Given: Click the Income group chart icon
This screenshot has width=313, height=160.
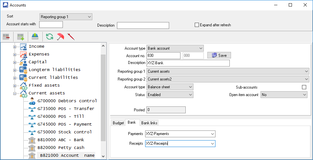Looking at the screenshot, I should point(23,47).
